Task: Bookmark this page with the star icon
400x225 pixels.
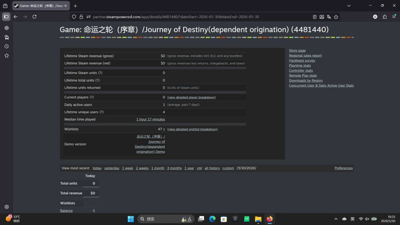Action: pos(336,17)
